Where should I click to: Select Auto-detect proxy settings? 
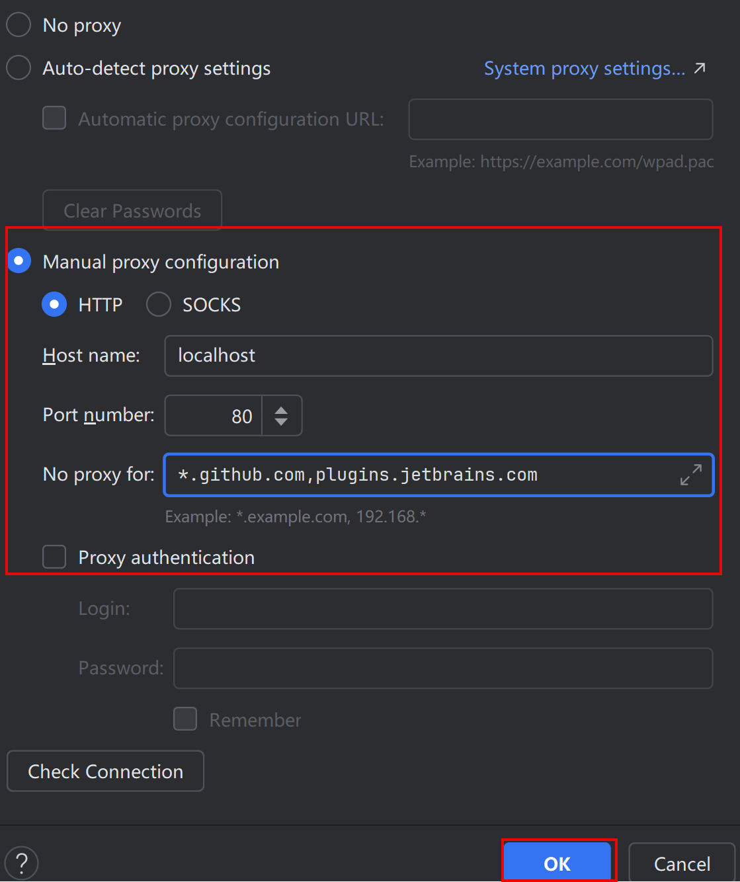[19, 68]
